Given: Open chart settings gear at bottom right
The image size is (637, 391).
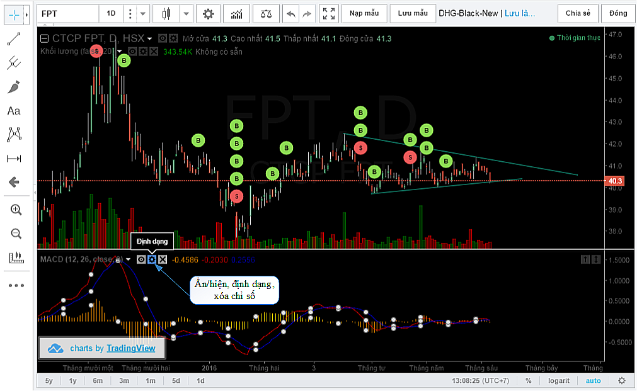Looking at the screenshot, I should pos(622,380).
